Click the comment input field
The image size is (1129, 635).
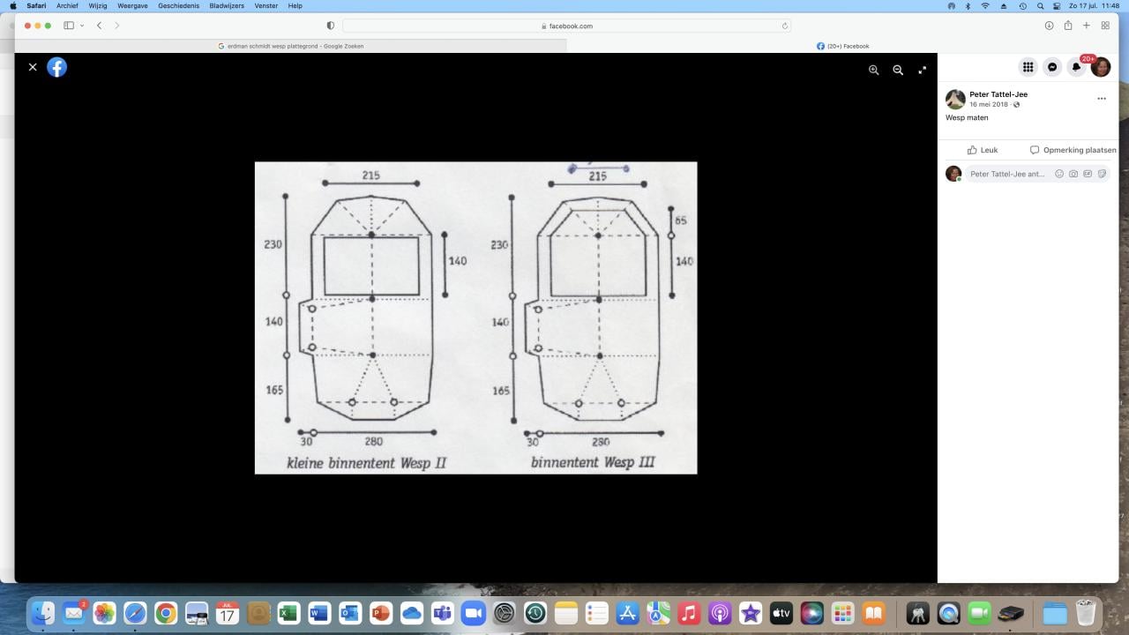[x=1008, y=174]
